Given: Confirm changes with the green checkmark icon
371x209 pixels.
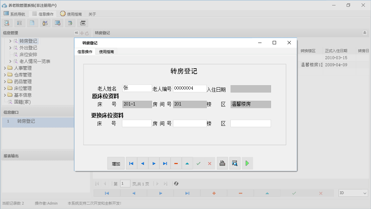Looking at the screenshot, I should click(198, 163).
